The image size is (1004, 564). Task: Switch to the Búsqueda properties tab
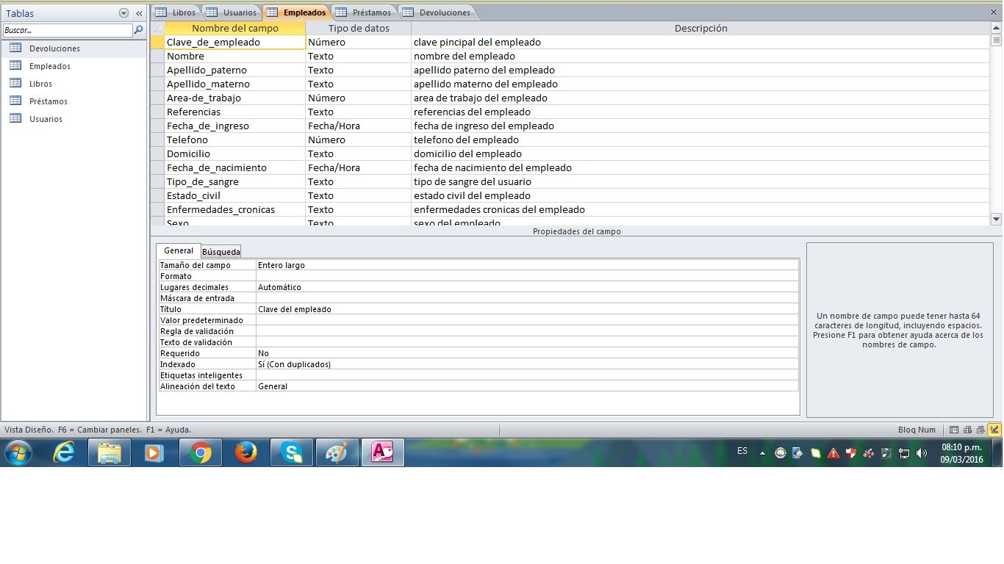pos(221,252)
